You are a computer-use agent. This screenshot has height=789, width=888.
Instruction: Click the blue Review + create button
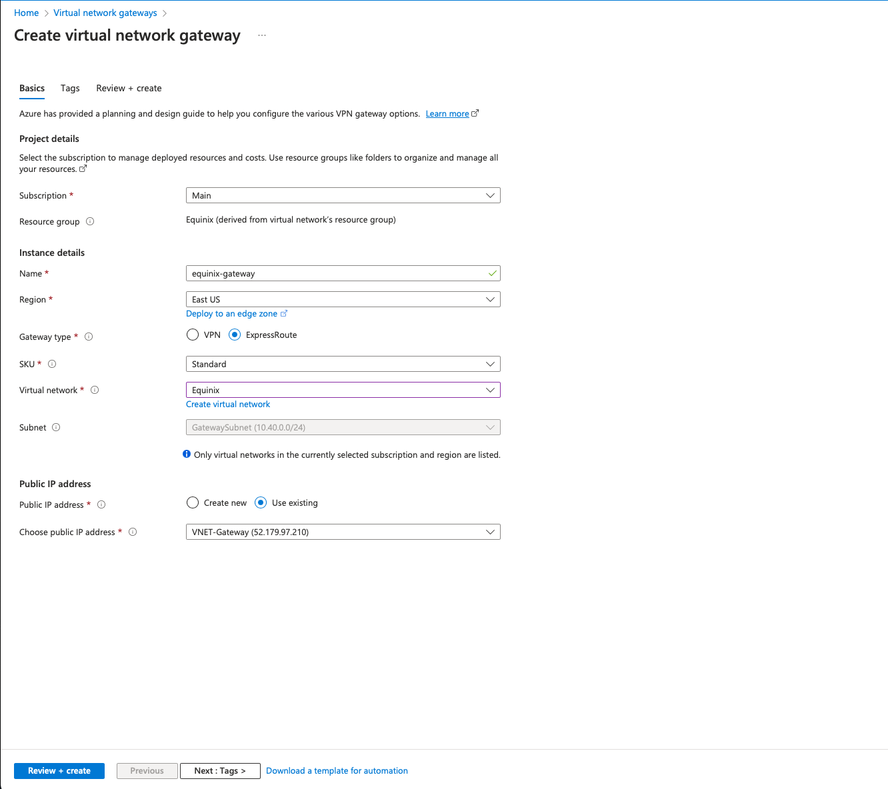[x=59, y=771]
